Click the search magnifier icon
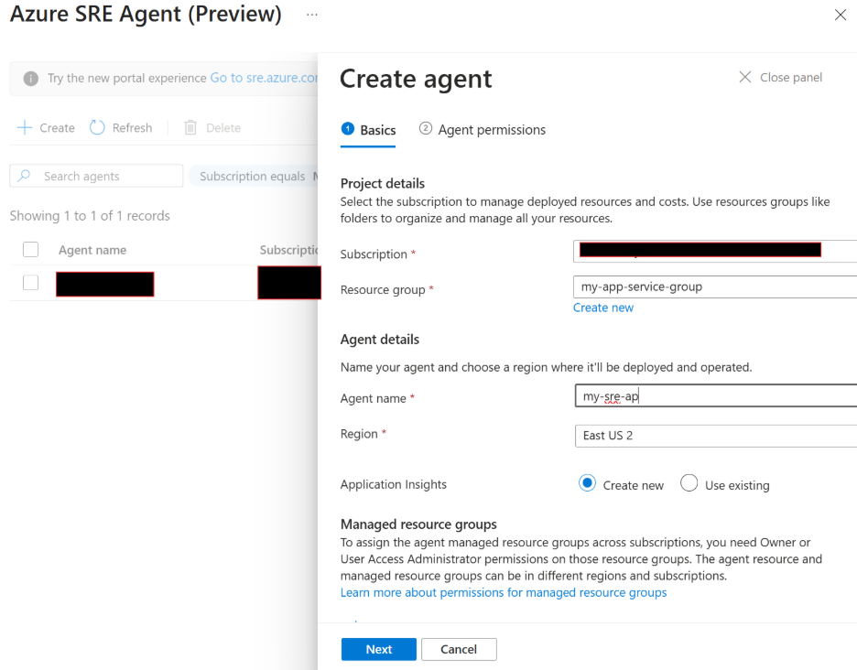857x670 pixels. point(25,176)
